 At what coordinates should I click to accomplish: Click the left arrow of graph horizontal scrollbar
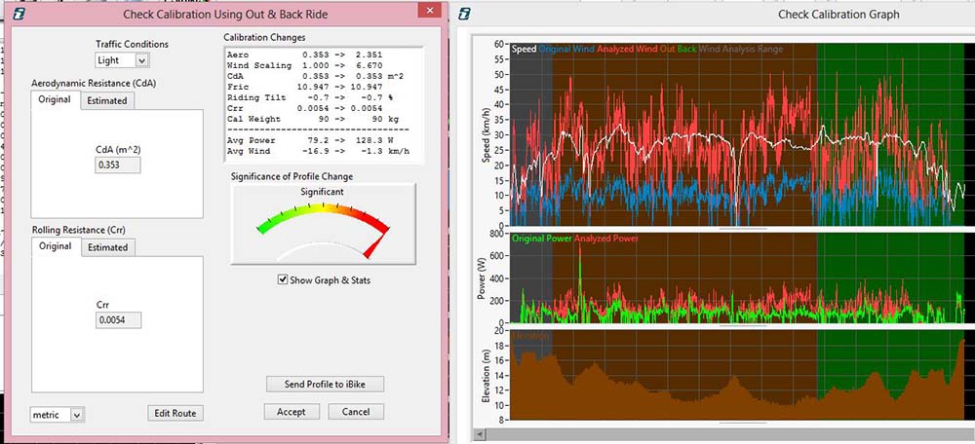click(x=476, y=434)
